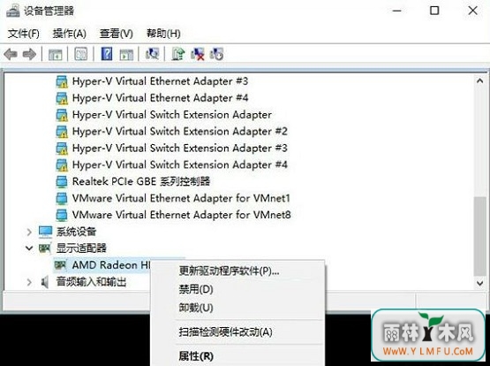
Task: Collapse the 显示适配器 tree node
Action: (29, 248)
